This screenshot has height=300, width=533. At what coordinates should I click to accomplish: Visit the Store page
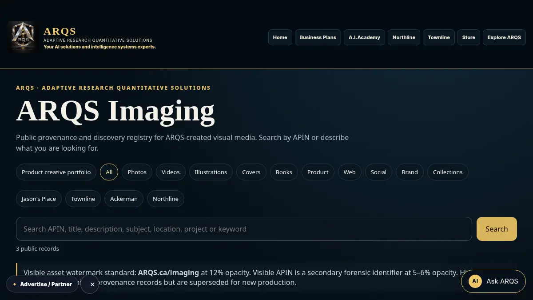pyautogui.click(x=469, y=37)
